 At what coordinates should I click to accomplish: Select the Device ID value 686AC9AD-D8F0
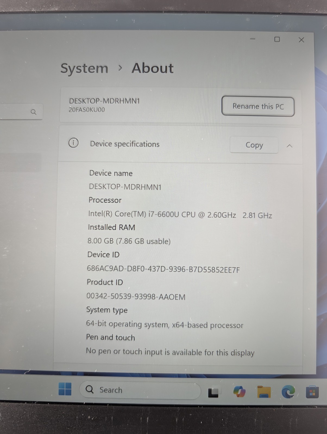point(163,269)
